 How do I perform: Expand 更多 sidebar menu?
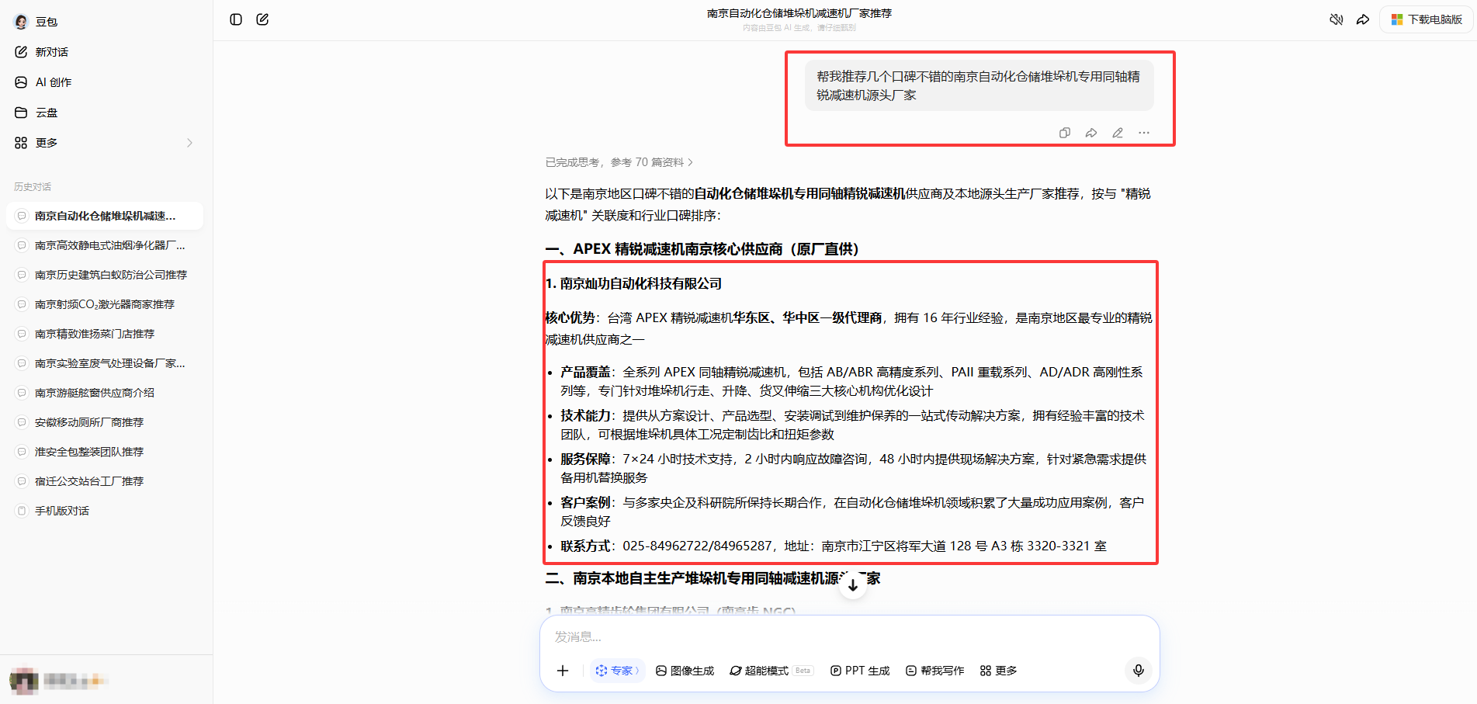click(105, 143)
